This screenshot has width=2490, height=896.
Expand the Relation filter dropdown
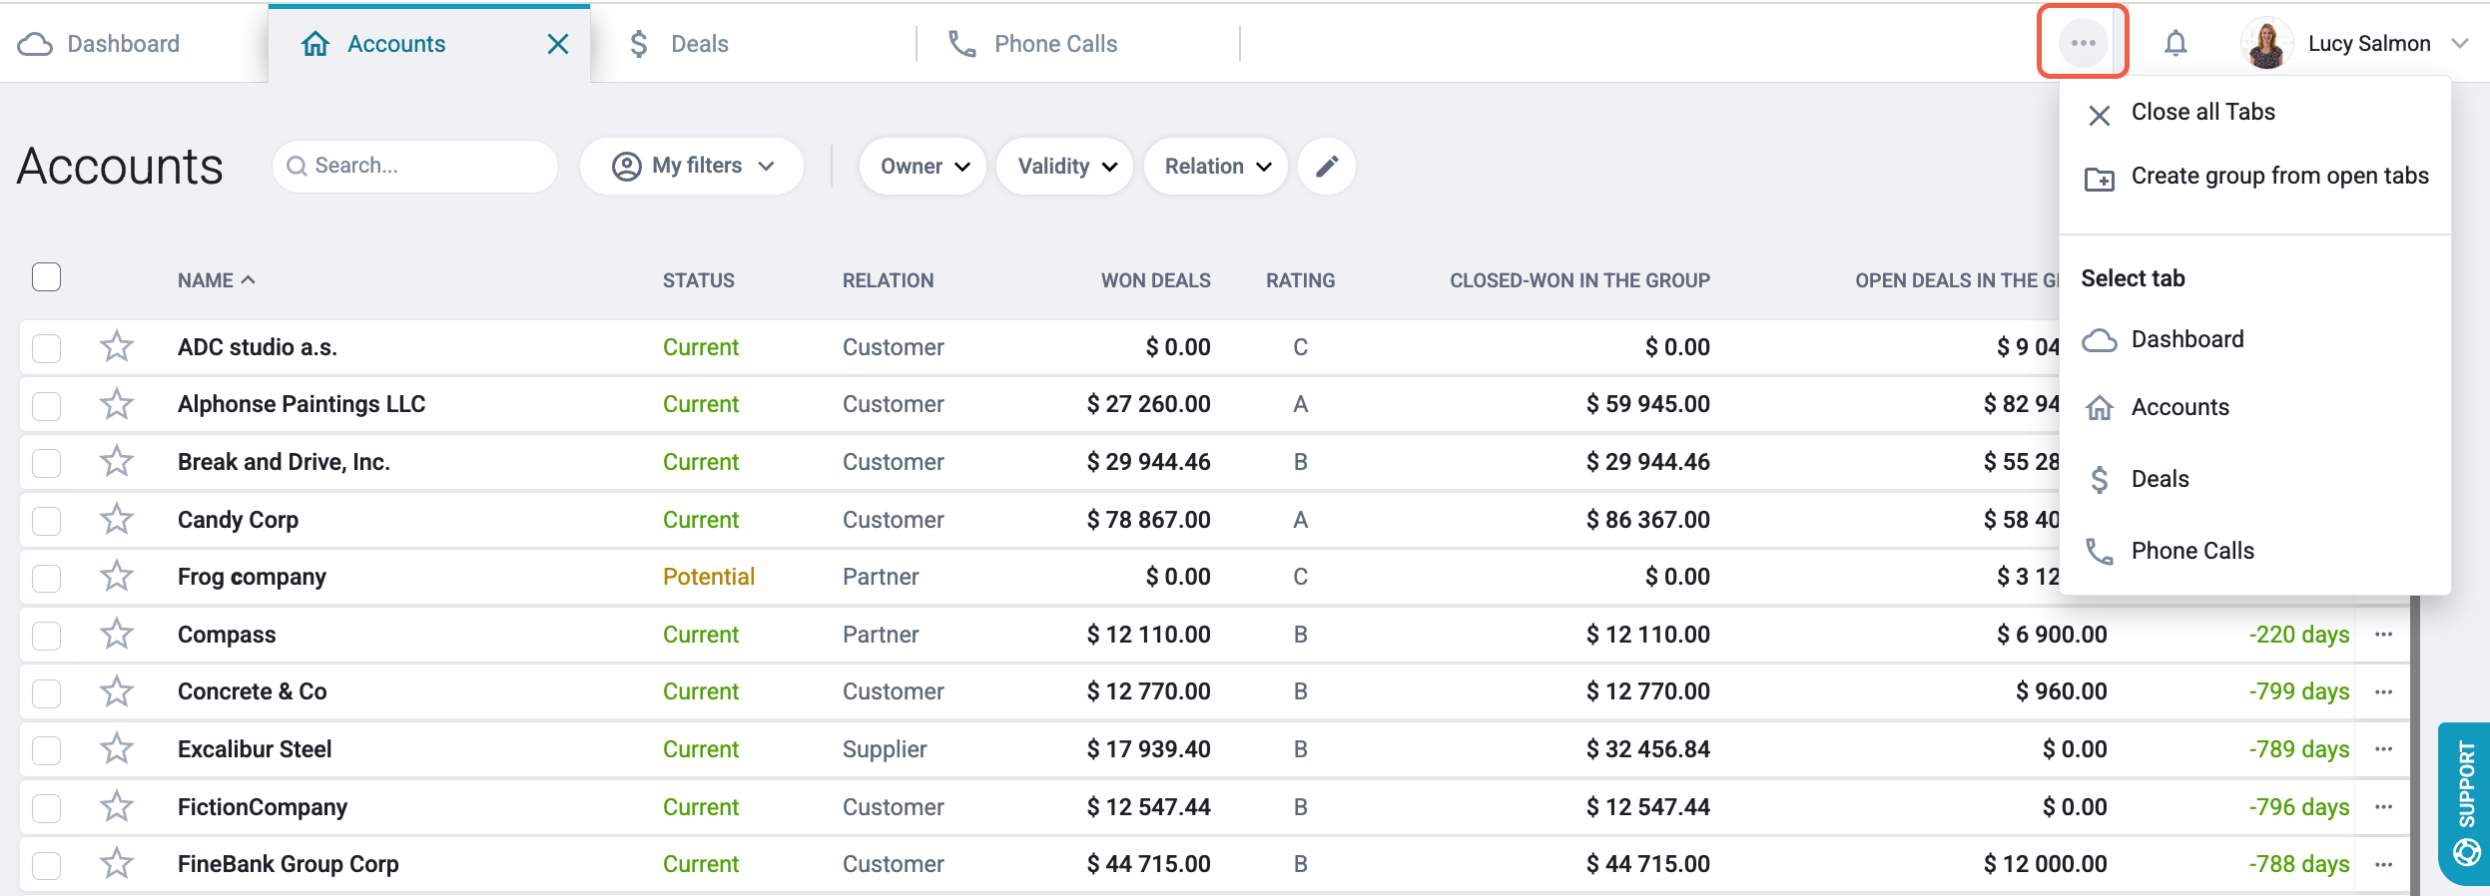pos(1215,166)
